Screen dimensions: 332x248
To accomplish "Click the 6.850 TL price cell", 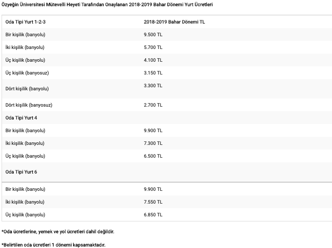I will 153,214.
